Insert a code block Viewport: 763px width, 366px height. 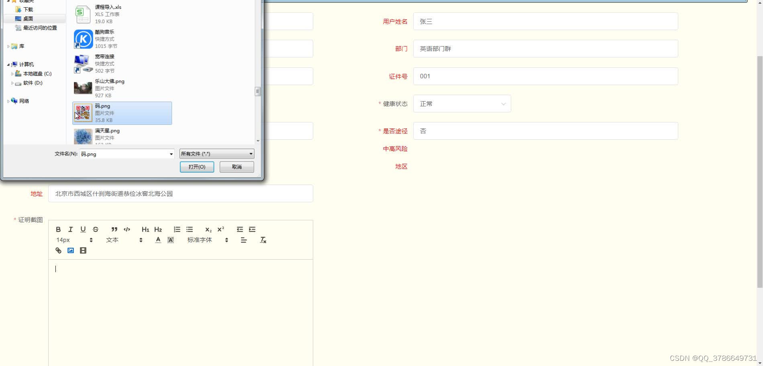127,230
